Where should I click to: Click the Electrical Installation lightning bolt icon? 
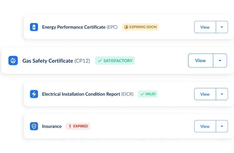coord(34,94)
